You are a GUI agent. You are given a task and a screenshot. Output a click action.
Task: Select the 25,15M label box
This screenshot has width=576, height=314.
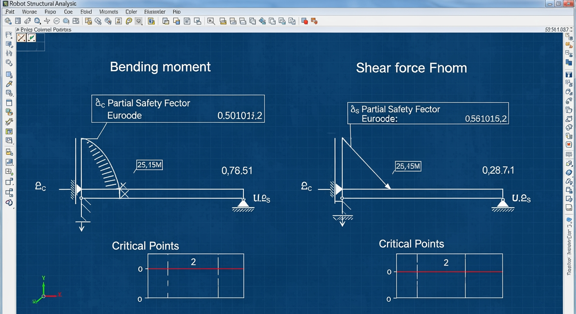click(149, 165)
